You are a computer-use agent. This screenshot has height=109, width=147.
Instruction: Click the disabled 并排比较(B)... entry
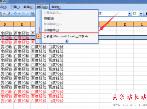[67, 13]
